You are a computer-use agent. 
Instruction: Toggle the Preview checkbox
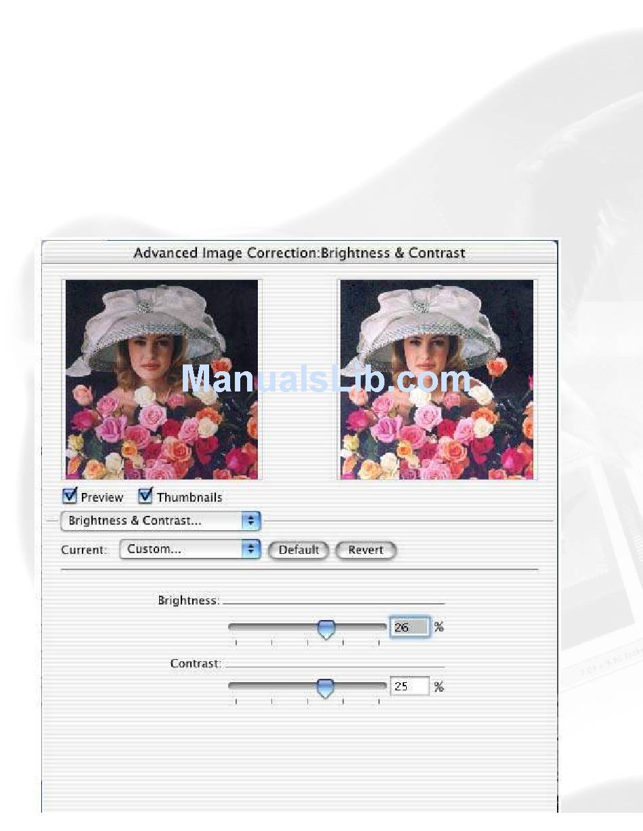point(70,496)
